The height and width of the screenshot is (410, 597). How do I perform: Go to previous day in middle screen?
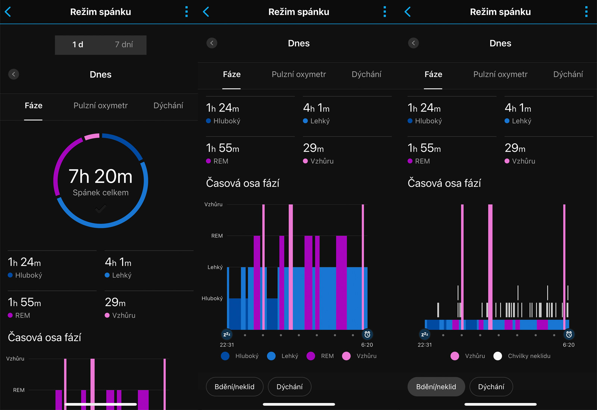(212, 43)
